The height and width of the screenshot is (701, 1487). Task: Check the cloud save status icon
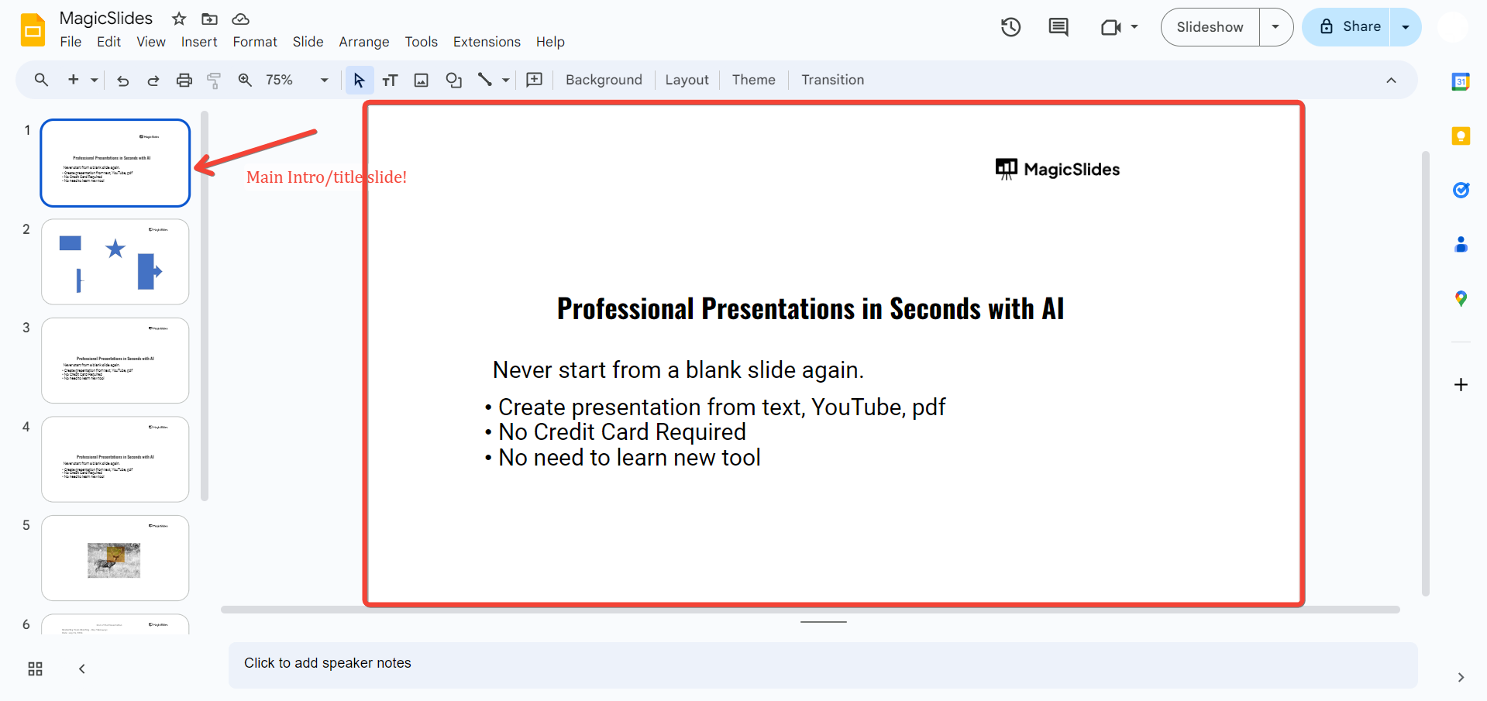[x=240, y=19]
